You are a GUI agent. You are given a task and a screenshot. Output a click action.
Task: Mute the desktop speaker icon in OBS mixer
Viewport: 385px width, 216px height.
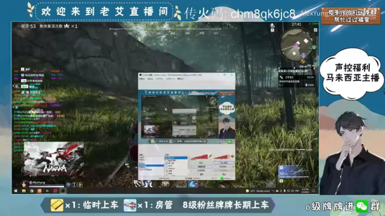click(x=232, y=156)
